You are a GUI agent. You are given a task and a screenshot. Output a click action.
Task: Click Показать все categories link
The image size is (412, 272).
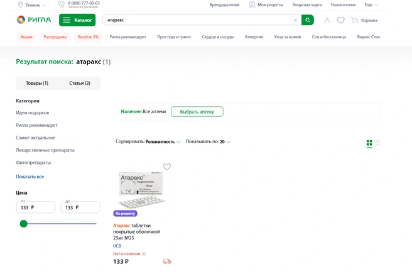point(30,177)
